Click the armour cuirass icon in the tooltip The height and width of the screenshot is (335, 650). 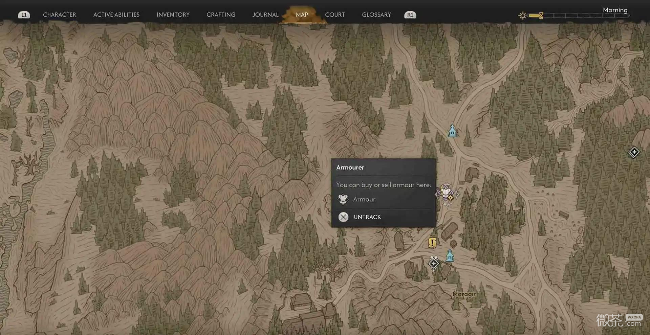tap(343, 199)
